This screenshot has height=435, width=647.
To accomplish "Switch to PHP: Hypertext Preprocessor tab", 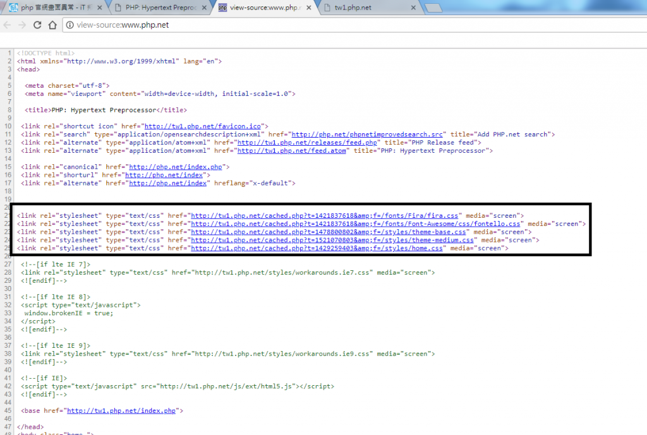I will (x=161, y=8).
